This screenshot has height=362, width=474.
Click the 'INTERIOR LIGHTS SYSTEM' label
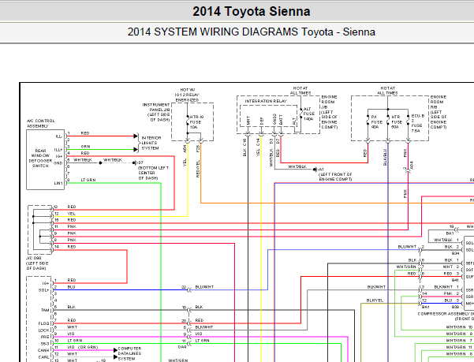[x=151, y=143]
